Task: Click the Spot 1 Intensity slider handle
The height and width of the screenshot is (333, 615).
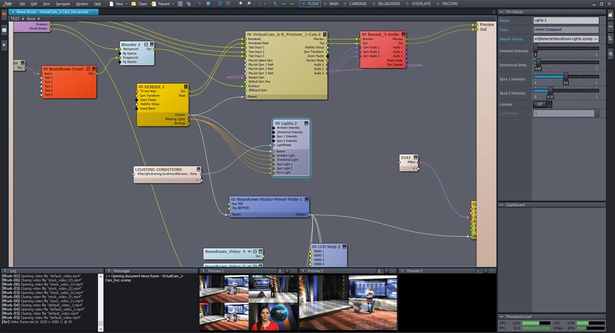Action: click(566, 76)
